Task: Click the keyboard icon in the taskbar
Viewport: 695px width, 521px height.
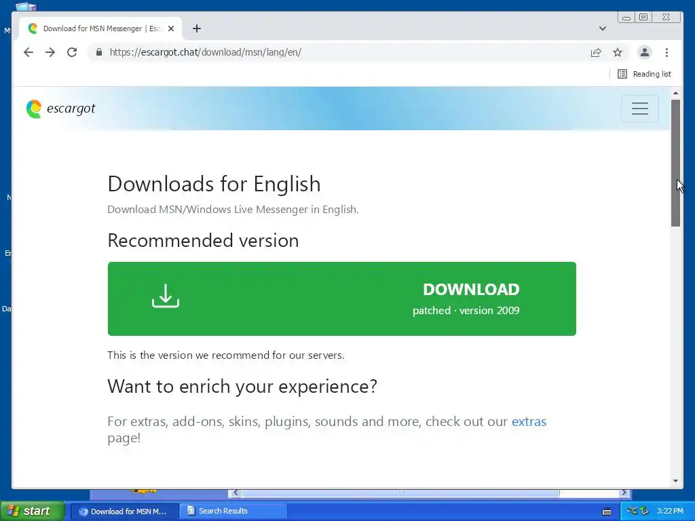Action: 607,512
